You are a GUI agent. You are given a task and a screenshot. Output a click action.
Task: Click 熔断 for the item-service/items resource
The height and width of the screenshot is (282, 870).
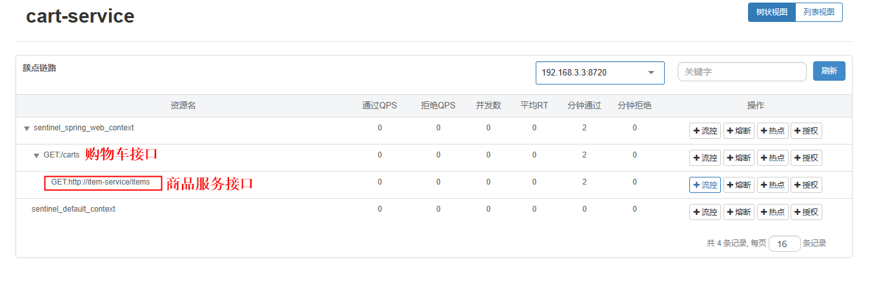pyautogui.click(x=738, y=185)
